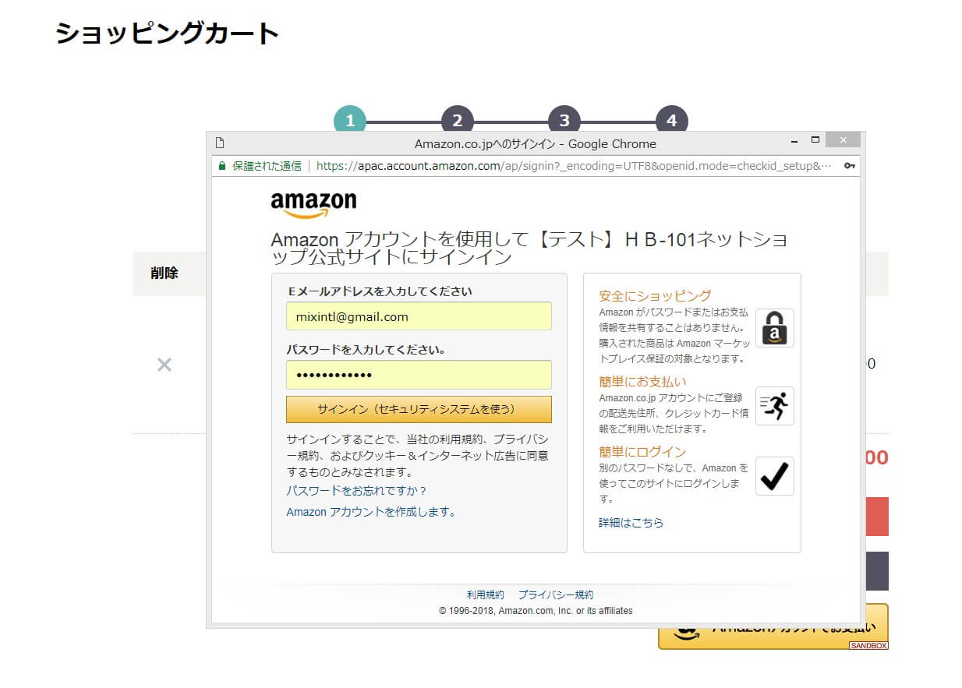Image resolution: width=962 pixels, height=688 pixels.
Task: Click the yellow サインイン sign-in button
Action: [x=419, y=409]
